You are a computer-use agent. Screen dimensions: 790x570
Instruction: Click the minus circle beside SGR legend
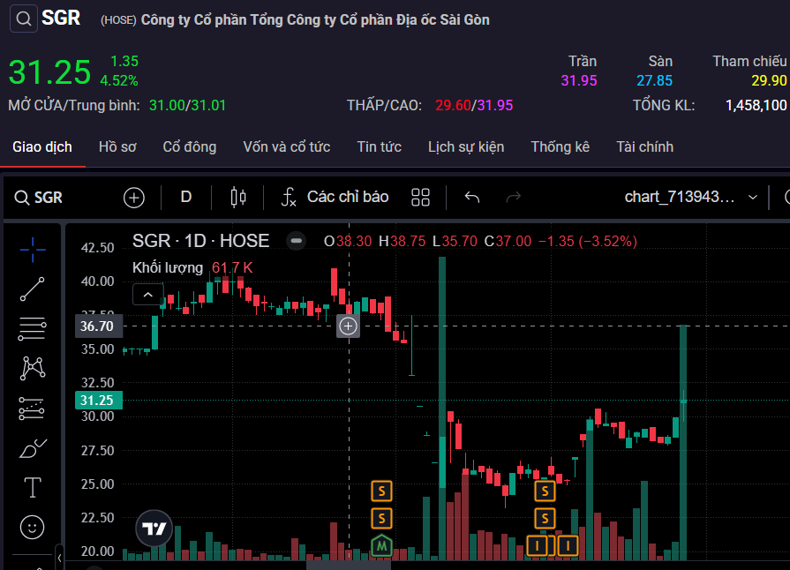point(297,241)
